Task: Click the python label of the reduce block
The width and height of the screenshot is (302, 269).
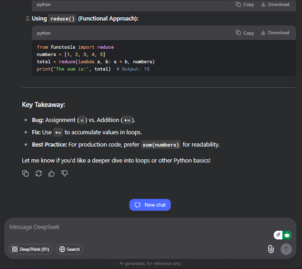Action: (x=44, y=33)
